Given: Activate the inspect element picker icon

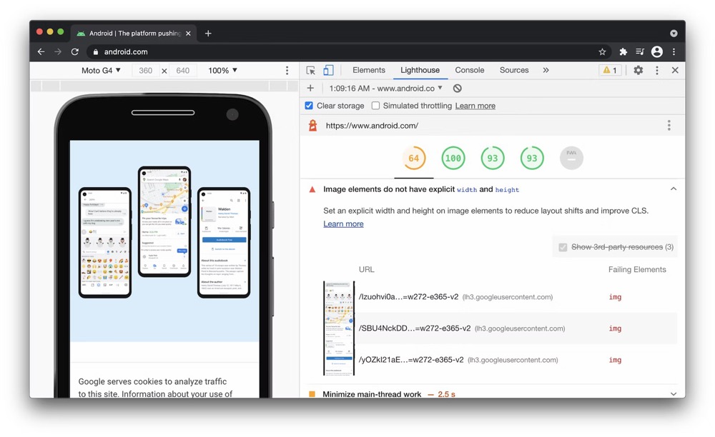Looking at the screenshot, I should click(310, 70).
